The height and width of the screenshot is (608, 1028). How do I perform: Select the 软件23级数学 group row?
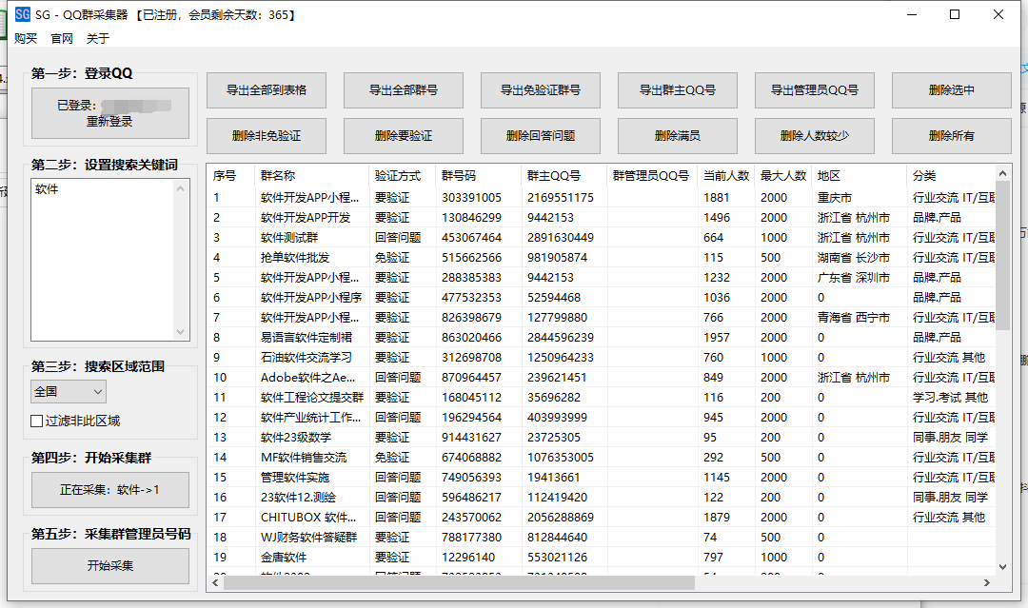(x=602, y=438)
